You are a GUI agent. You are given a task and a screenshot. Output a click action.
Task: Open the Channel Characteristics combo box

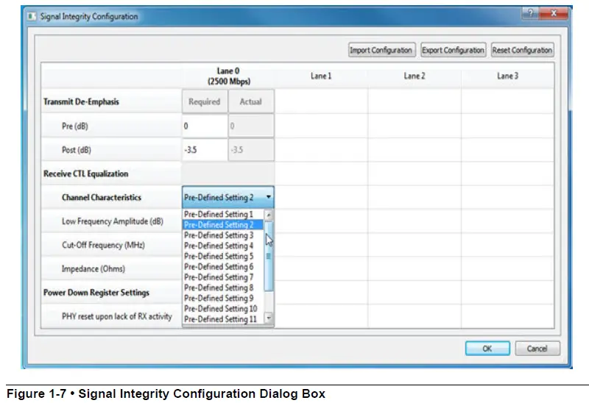point(228,197)
